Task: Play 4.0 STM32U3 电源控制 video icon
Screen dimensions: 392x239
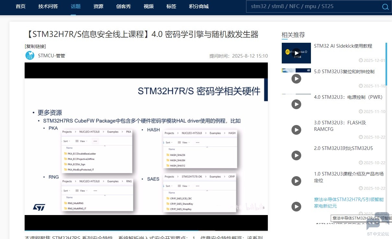Action: point(296,104)
